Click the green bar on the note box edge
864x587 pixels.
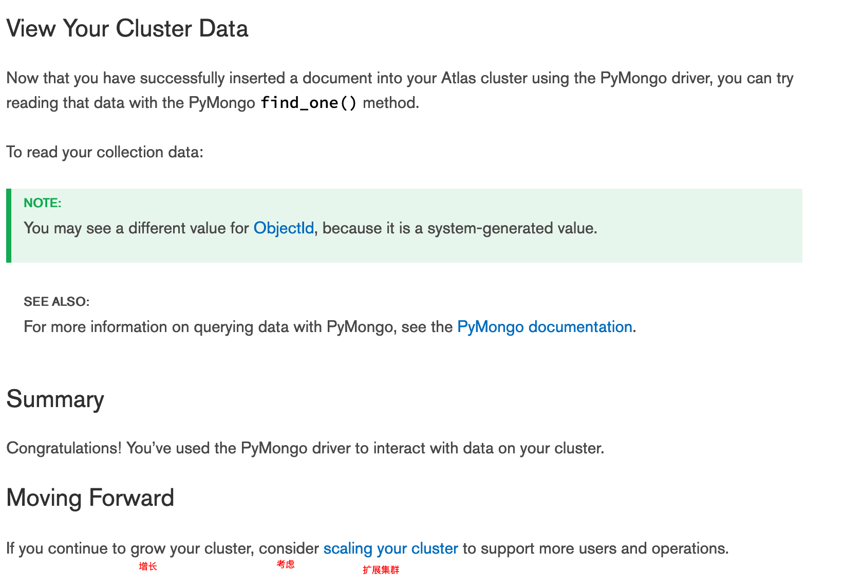9,226
